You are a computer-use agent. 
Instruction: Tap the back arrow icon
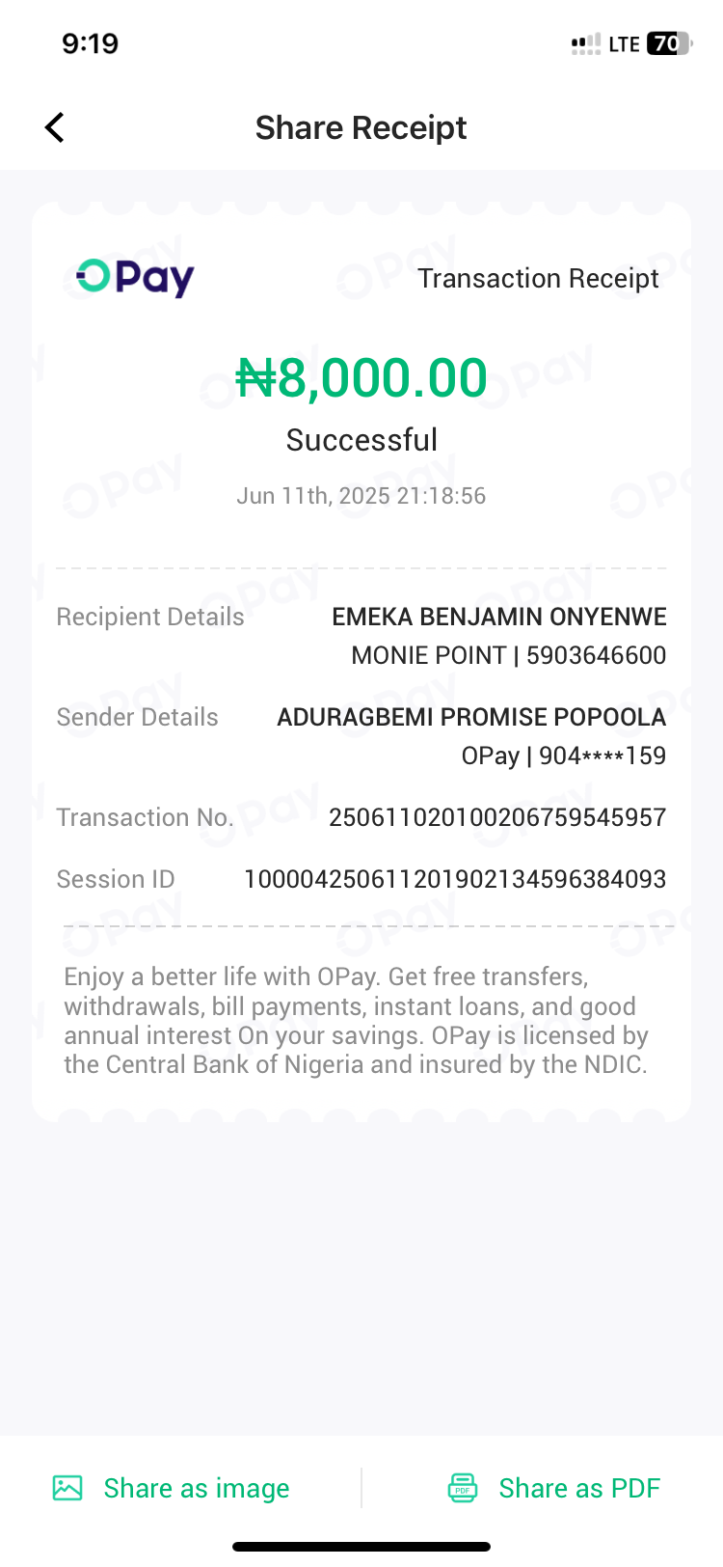tap(55, 127)
